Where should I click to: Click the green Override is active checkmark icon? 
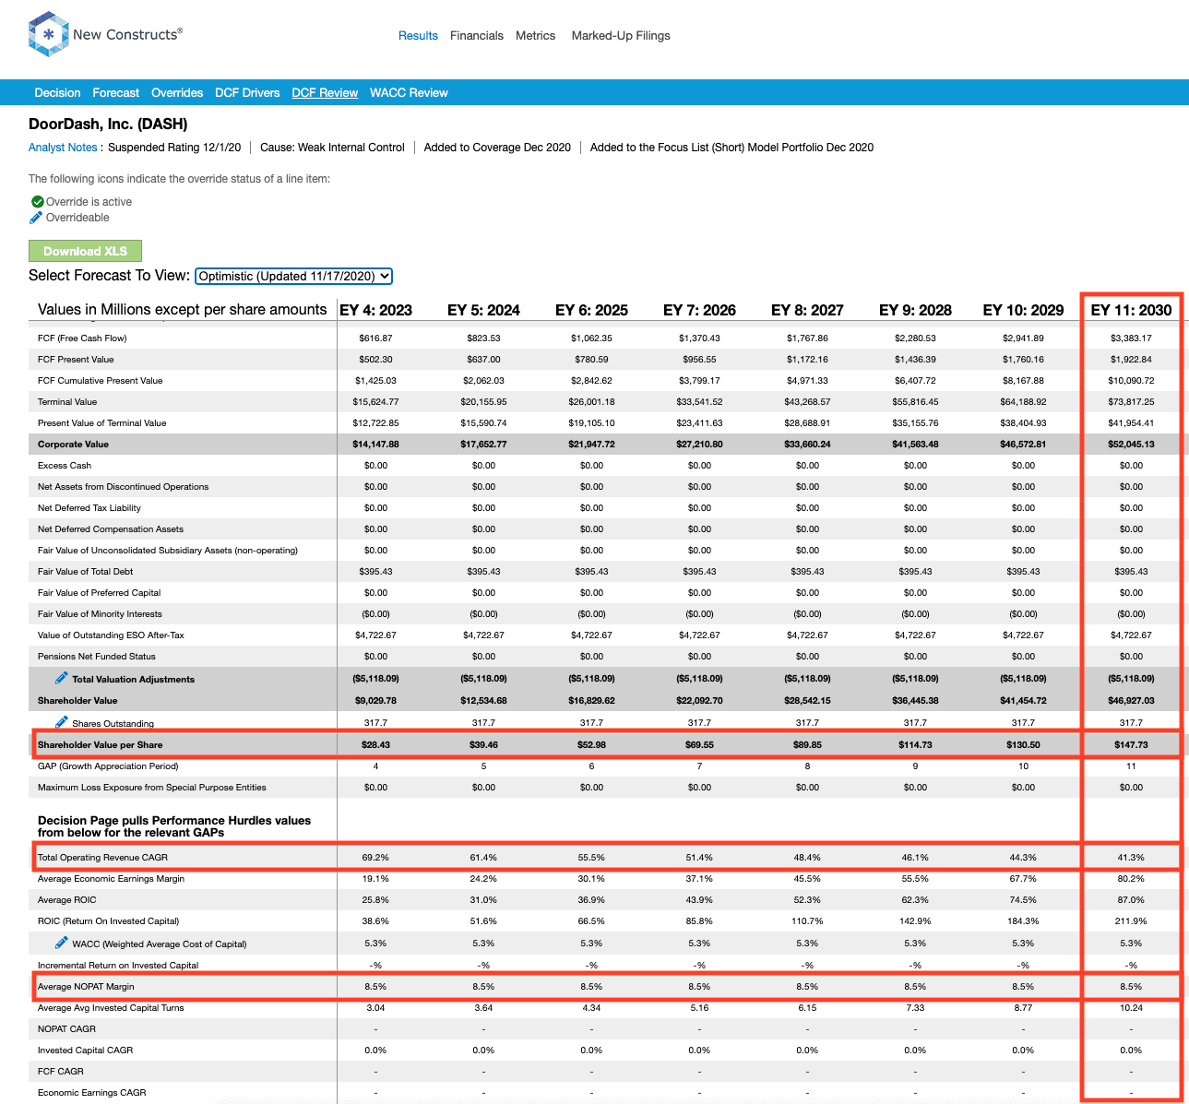37,201
